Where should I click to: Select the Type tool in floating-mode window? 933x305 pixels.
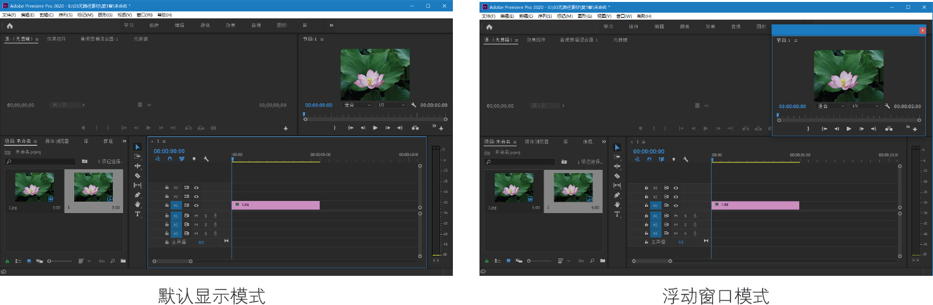617,214
